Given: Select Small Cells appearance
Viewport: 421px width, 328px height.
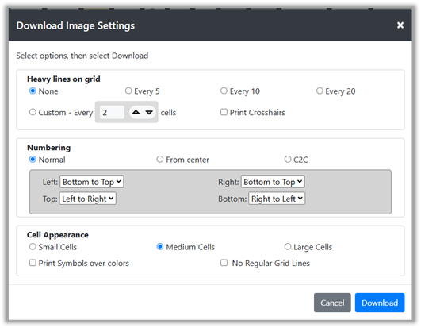Looking at the screenshot, I should (33, 246).
